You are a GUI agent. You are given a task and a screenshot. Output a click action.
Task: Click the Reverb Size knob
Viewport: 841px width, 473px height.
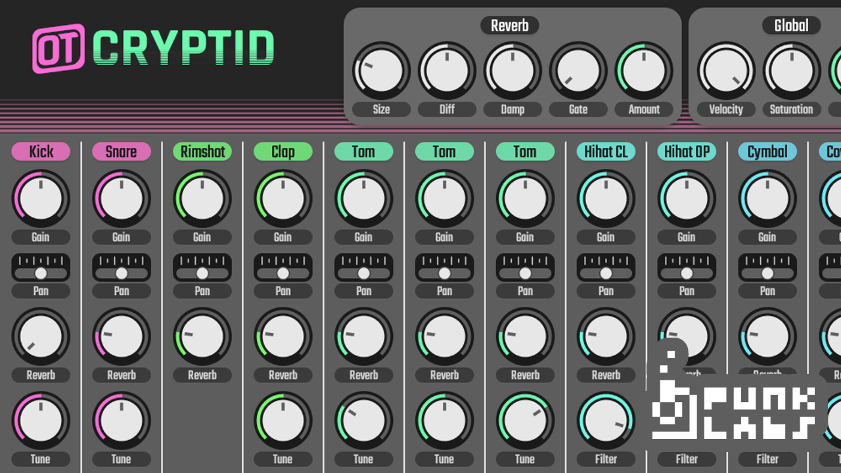pyautogui.click(x=381, y=70)
